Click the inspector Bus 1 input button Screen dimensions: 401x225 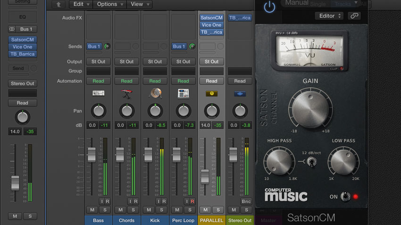26,29
